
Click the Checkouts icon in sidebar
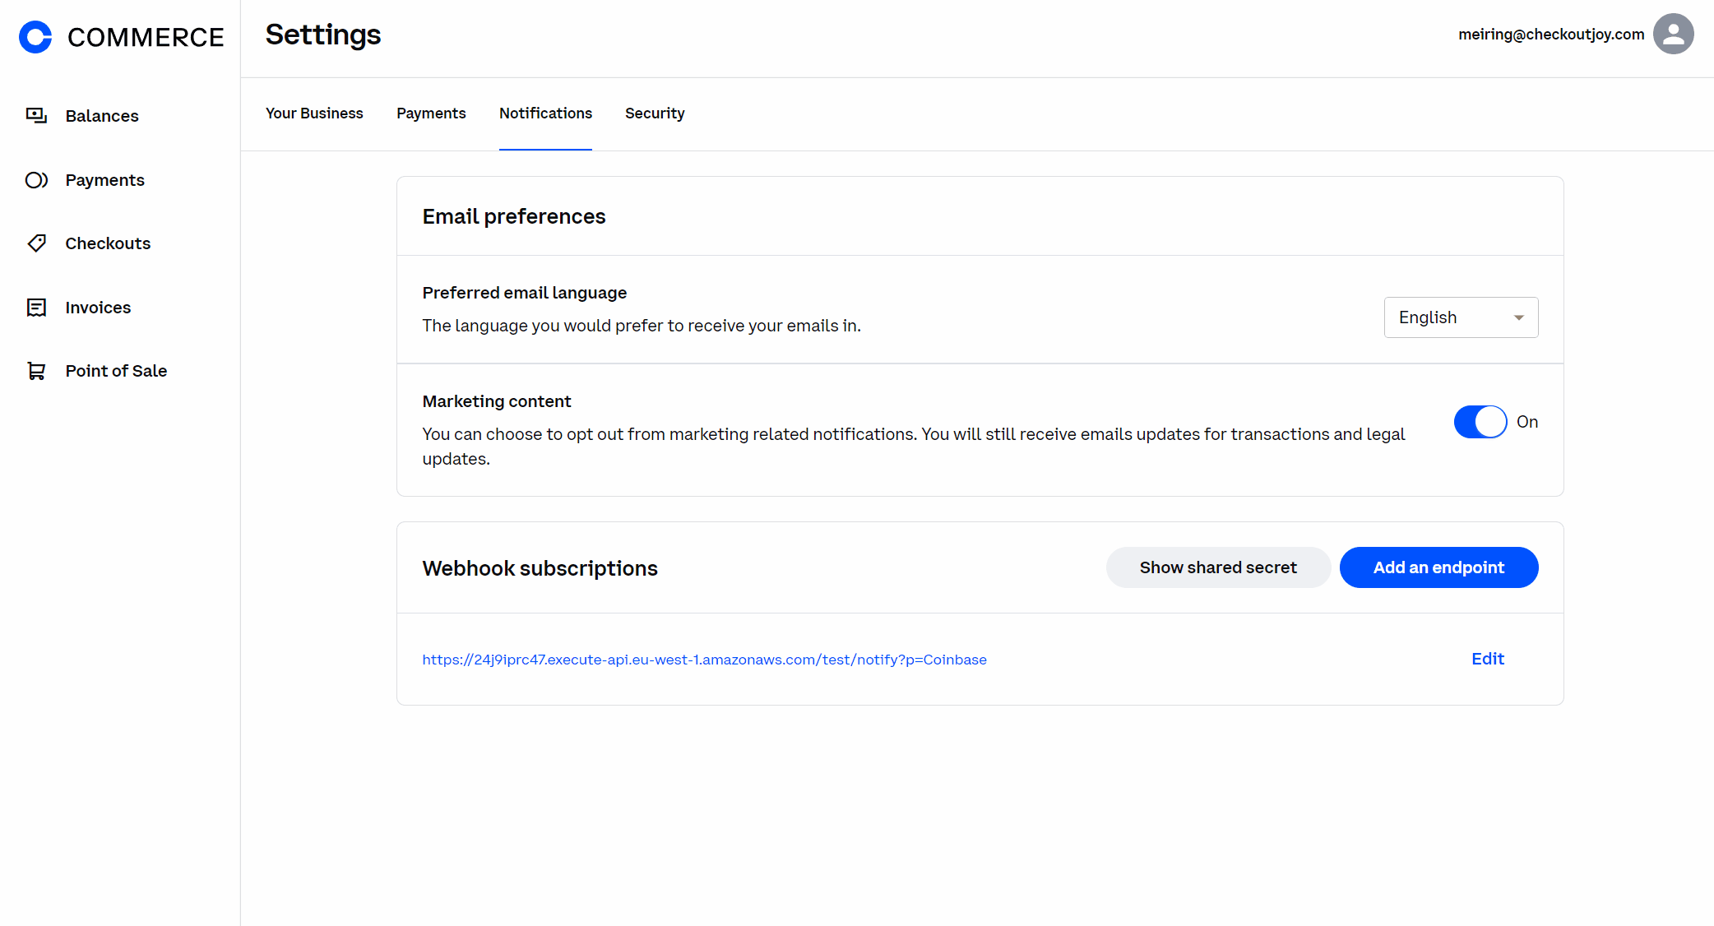click(x=38, y=243)
